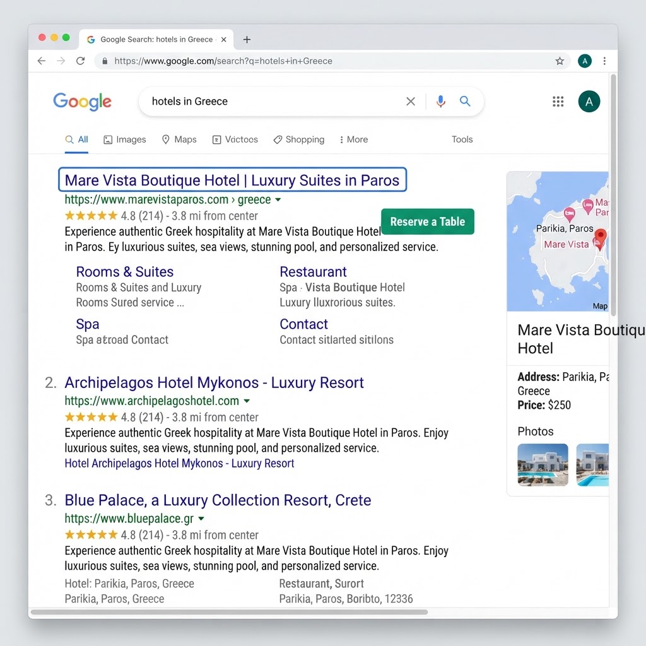Expand the More search options
Screen dimensions: 646x646
coord(353,139)
